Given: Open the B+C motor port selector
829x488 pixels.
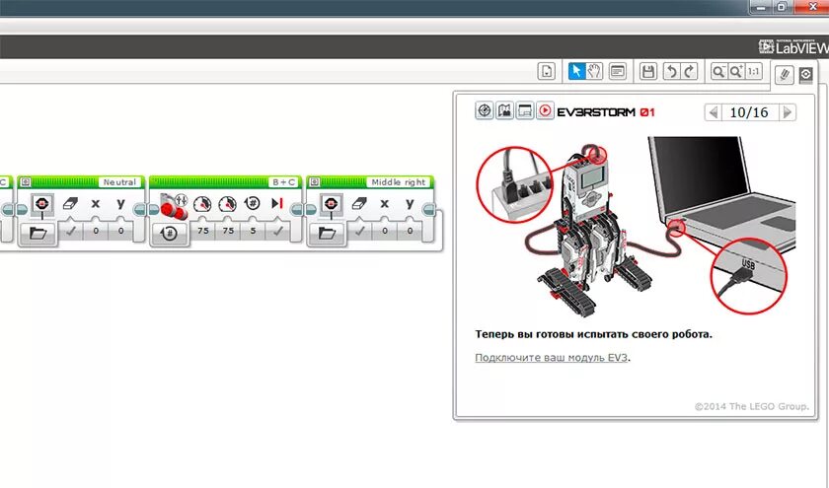Looking at the screenshot, I should click(x=284, y=182).
